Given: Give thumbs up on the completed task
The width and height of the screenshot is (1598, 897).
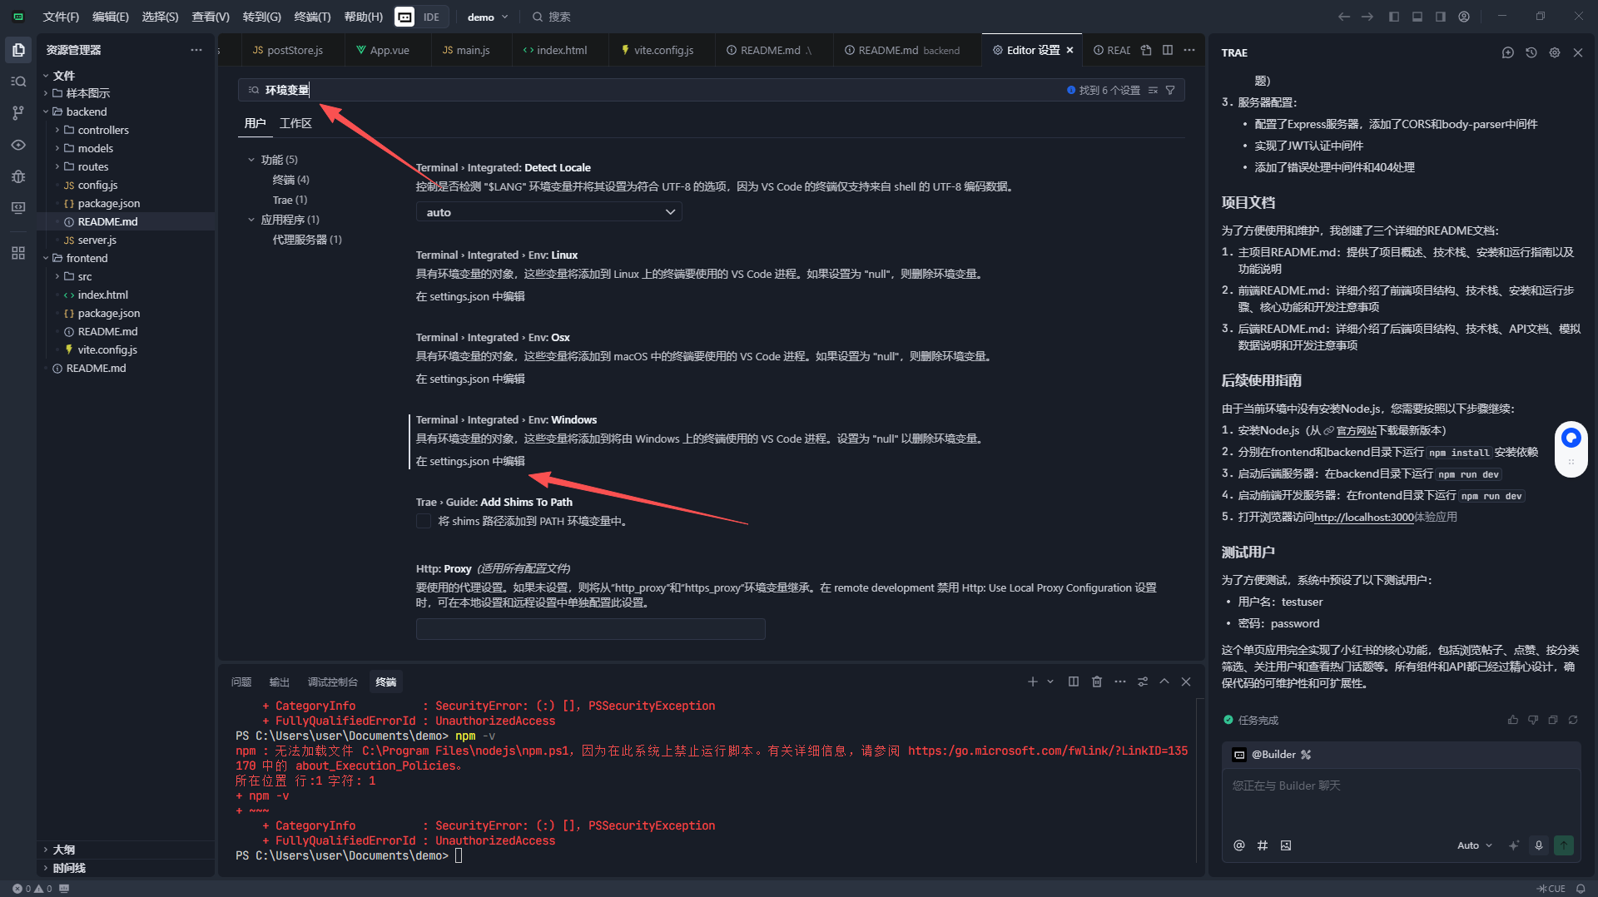Looking at the screenshot, I should (x=1513, y=720).
